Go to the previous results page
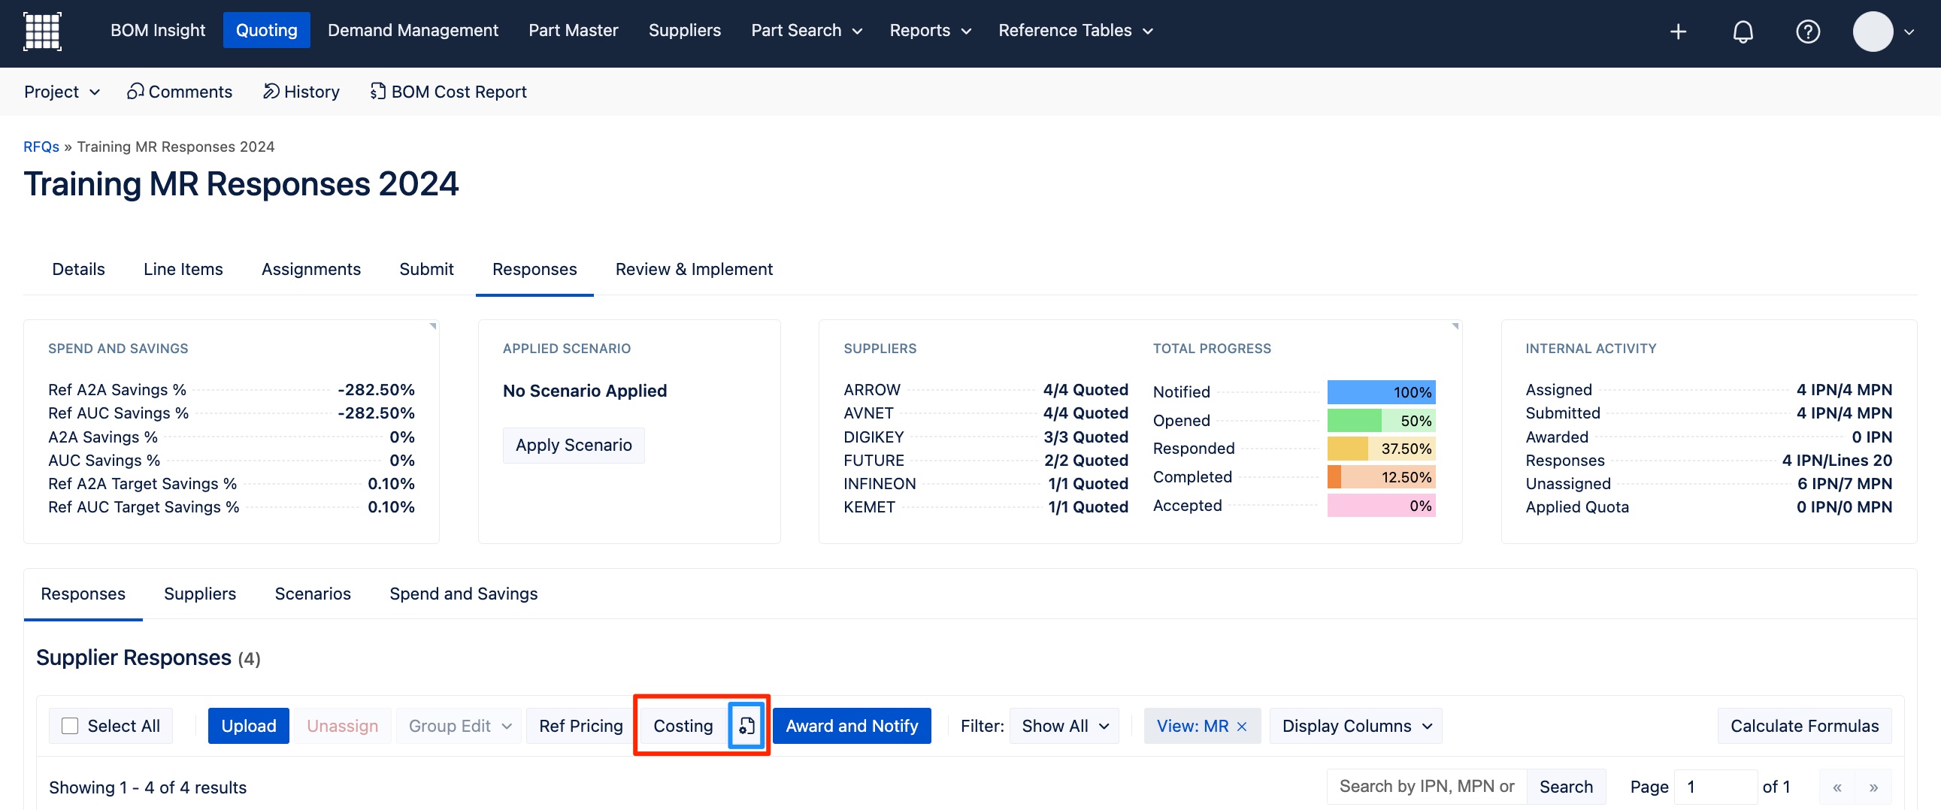The width and height of the screenshot is (1941, 810). point(1837,787)
